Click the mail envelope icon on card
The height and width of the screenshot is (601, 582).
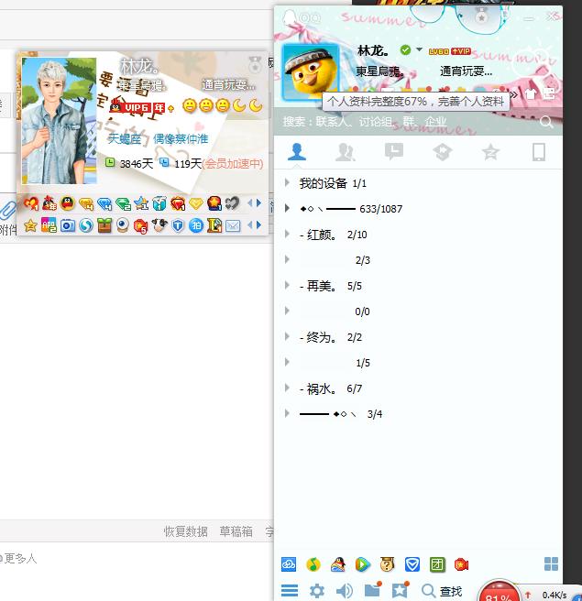click(x=233, y=225)
